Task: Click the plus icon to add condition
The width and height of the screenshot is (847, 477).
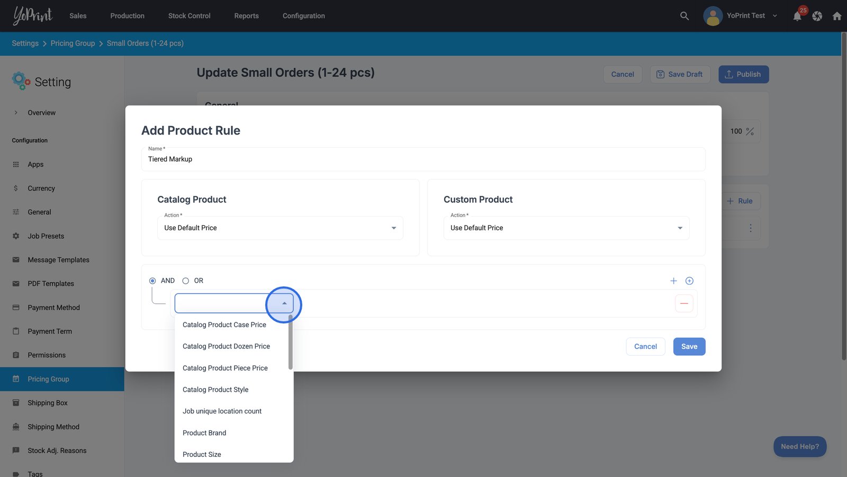Action: click(673, 281)
